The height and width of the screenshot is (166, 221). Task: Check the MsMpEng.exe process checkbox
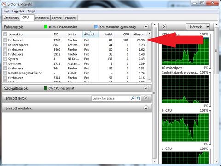pos(5,45)
